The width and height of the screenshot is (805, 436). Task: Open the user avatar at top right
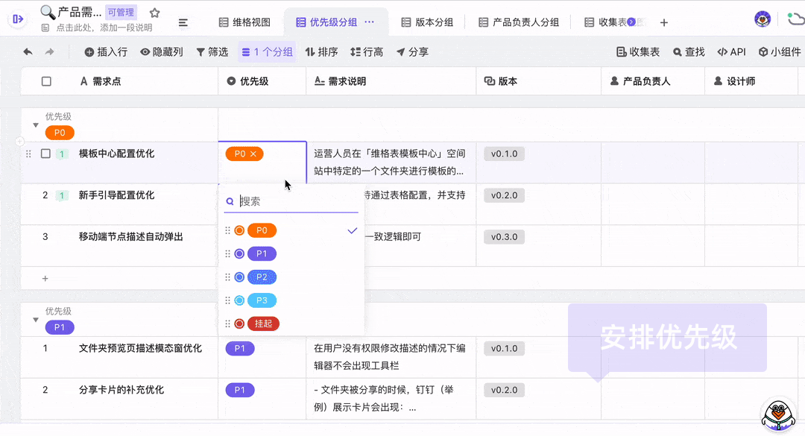tap(762, 19)
